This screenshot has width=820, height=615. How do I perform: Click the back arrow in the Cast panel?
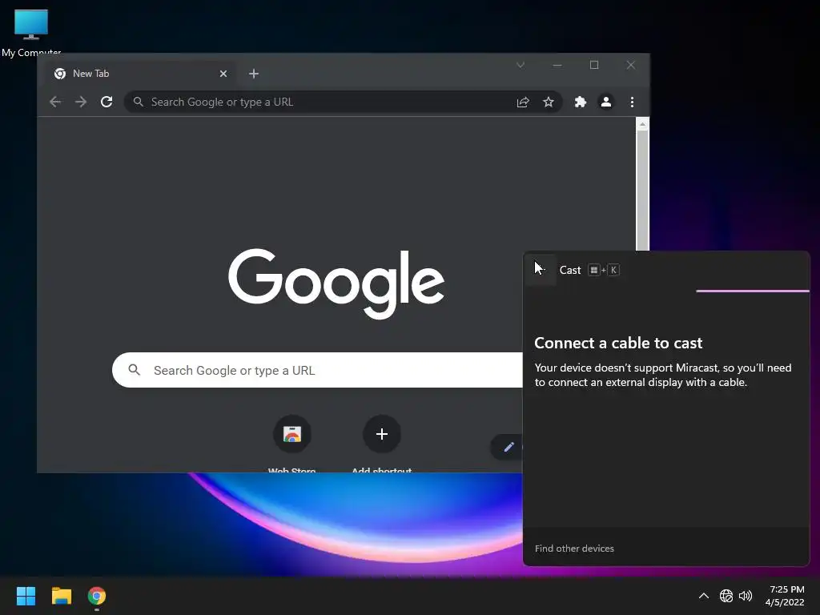[541, 270]
